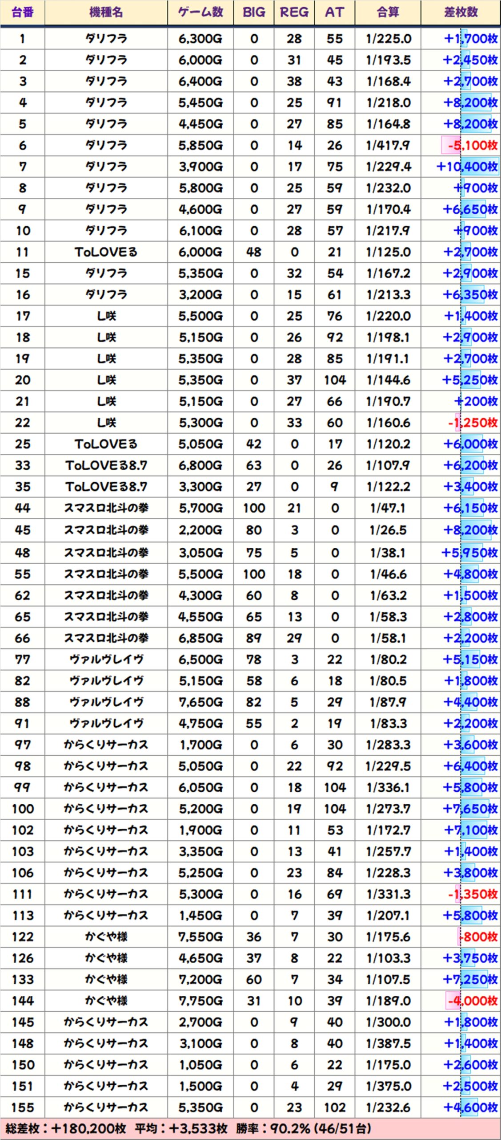Click the REG column header
501x1140 pixels.
click(294, 12)
